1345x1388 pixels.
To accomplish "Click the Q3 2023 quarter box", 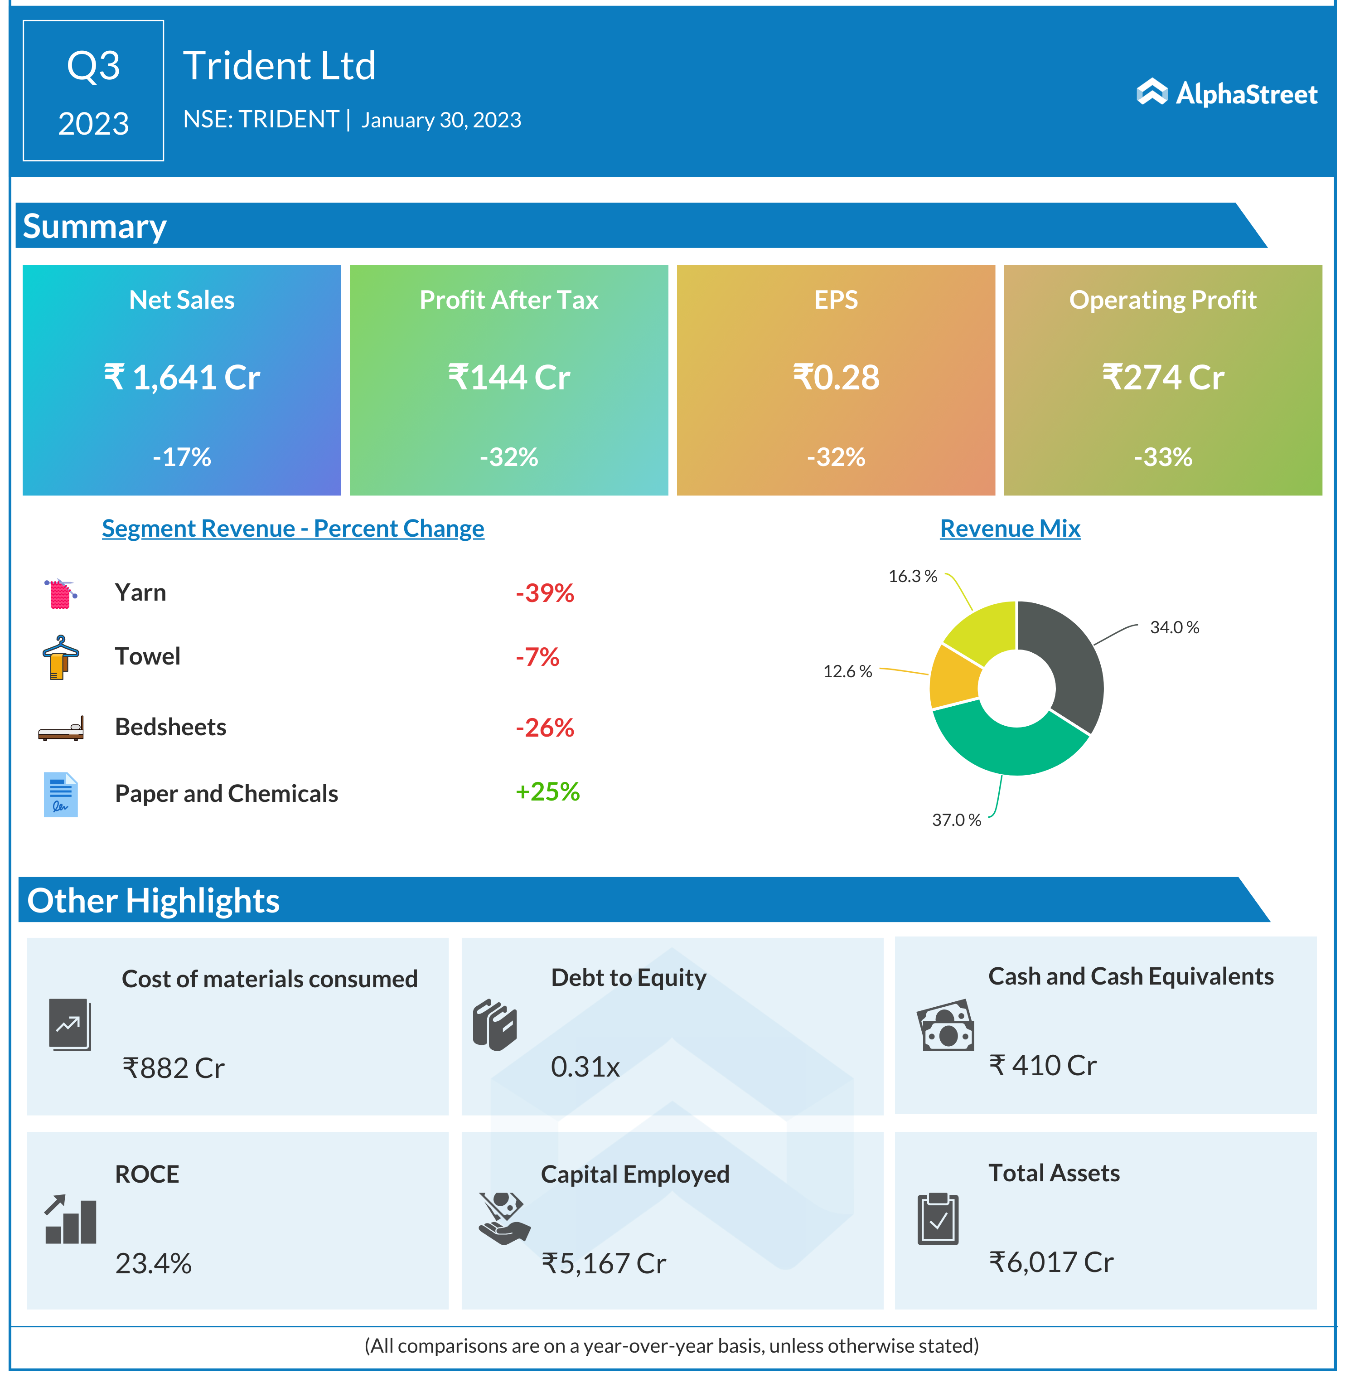I will pyautogui.click(x=93, y=91).
